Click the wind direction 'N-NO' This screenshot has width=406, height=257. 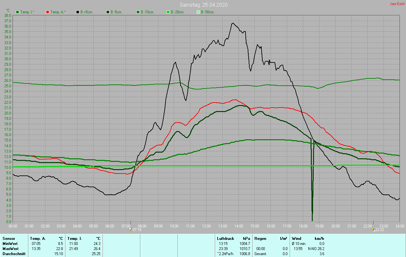(312, 248)
